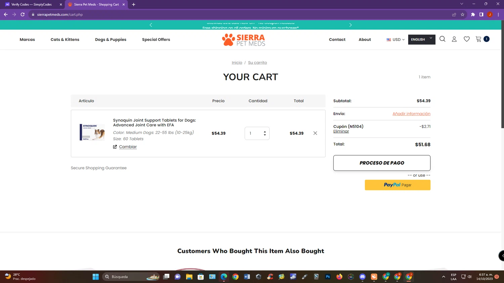504x283 pixels.
Task: Open Discord from the taskbar
Action: [362, 277]
